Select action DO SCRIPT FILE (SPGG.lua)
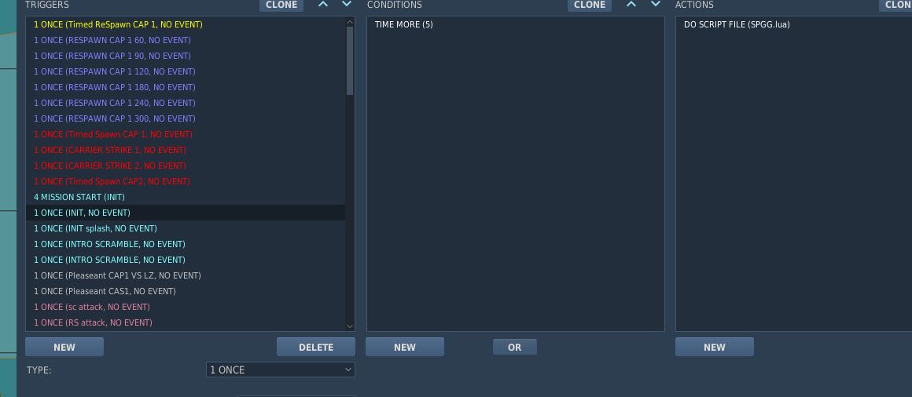Screen dimensions: 912x397 pyautogui.click(x=794, y=24)
